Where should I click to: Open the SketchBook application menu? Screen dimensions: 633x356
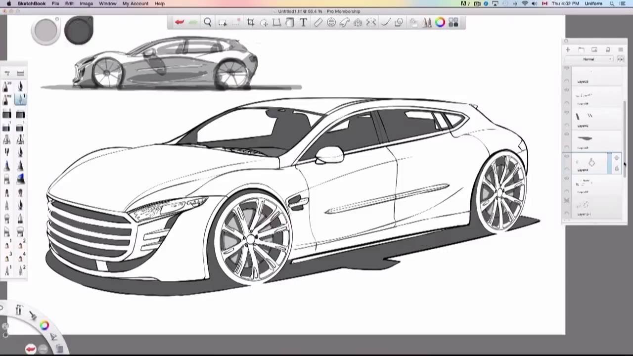pyautogui.click(x=32, y=3)
